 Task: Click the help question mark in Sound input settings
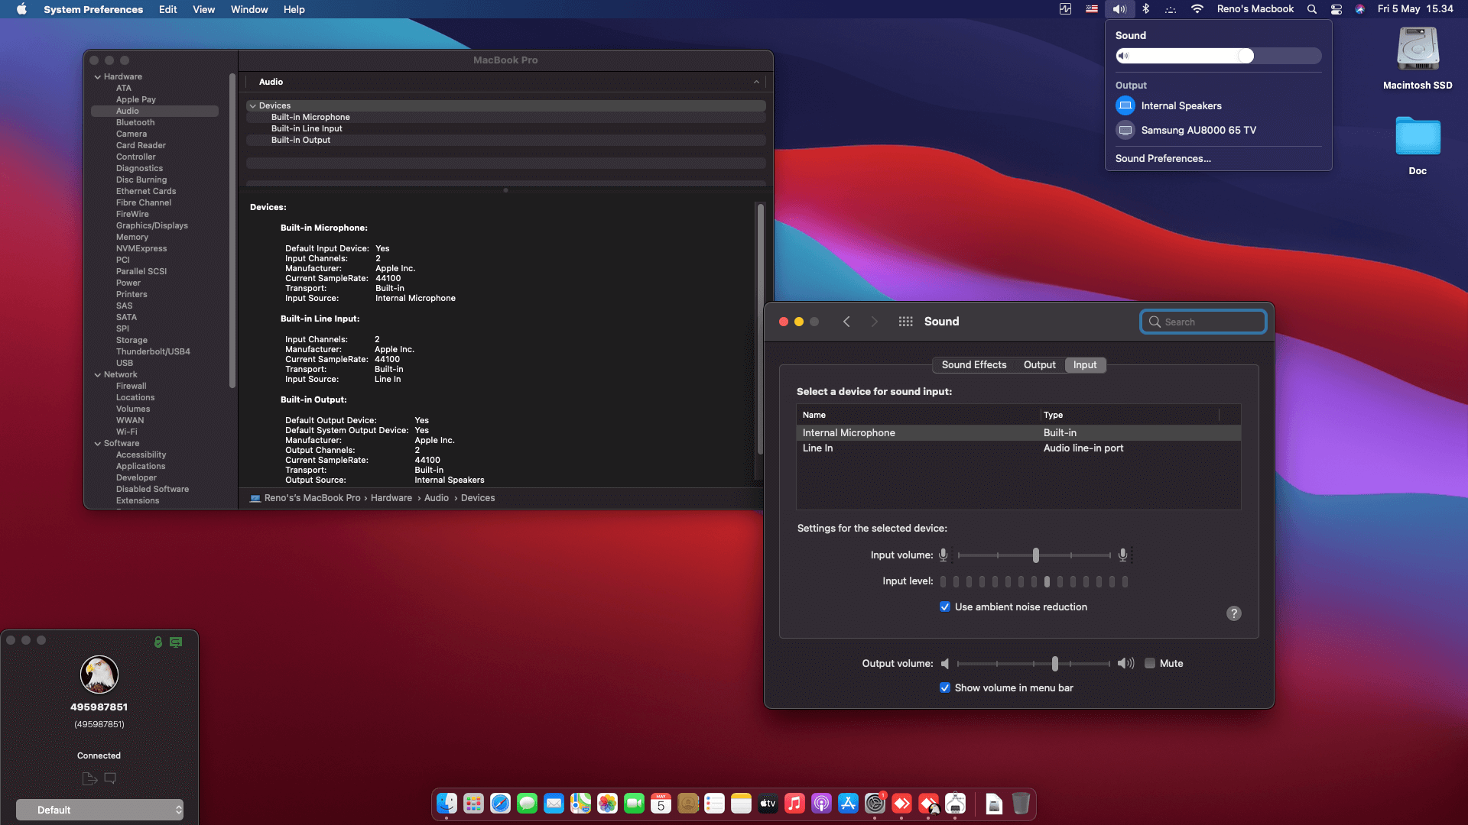(1233, 613)
